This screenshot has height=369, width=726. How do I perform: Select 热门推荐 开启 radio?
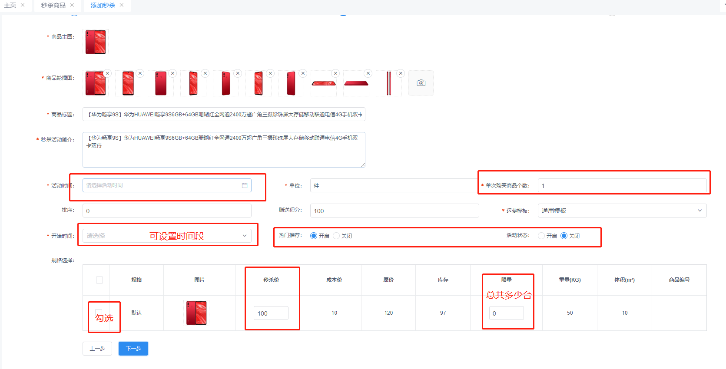(x=314, y=236)
